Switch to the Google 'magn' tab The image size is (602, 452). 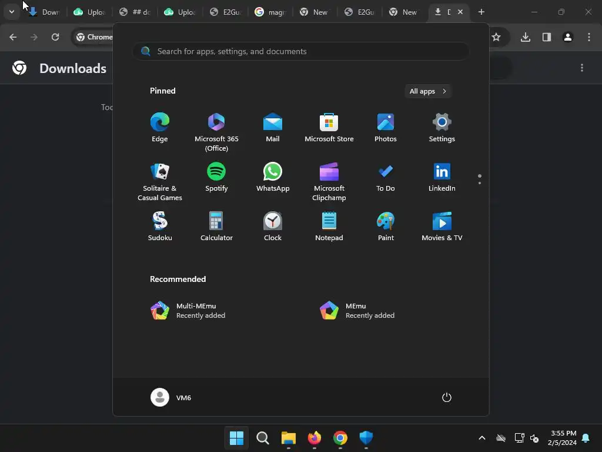pyautogui.click(x=270, y=12)
